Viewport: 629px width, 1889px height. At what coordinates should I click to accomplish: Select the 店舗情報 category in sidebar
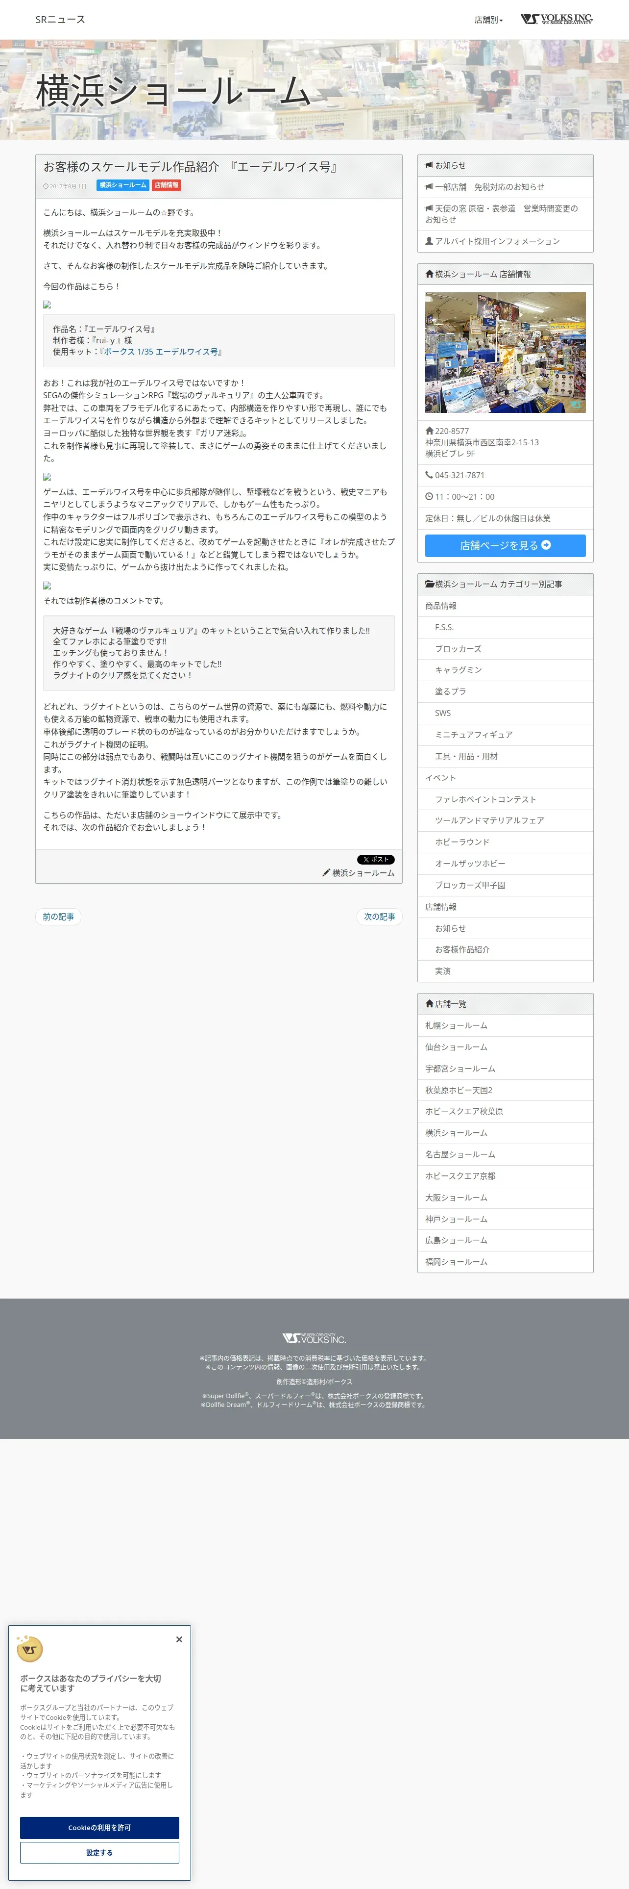(505, 907)
